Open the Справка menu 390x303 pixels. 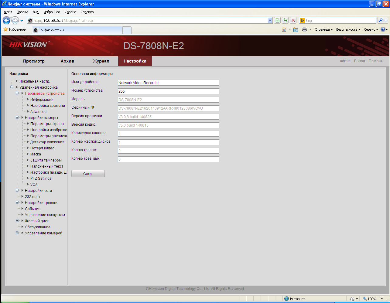[x=87, y=12]
